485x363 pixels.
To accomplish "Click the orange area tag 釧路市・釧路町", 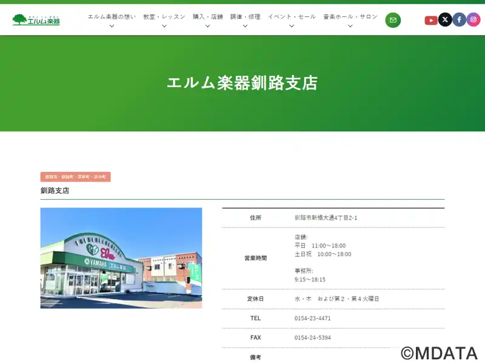I will click(75, 177).
